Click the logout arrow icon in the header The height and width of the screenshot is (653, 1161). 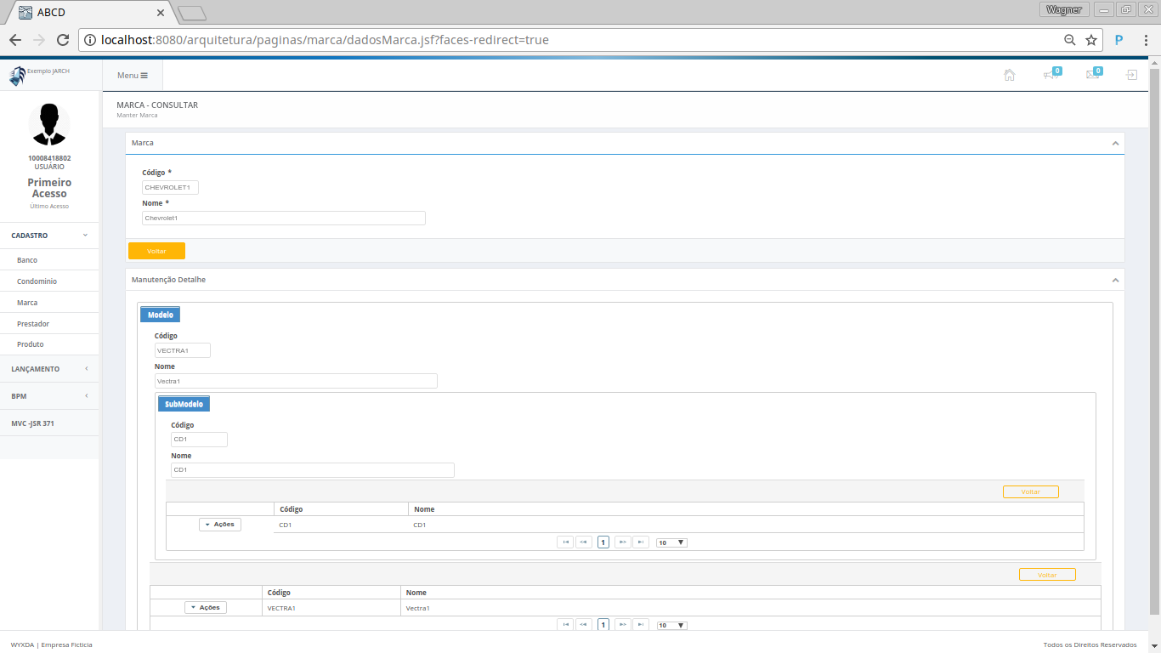coord(1131,75)
